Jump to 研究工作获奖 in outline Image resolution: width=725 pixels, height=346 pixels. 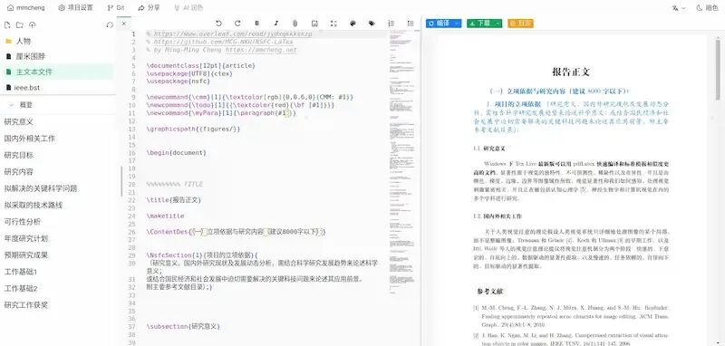(26, 305)
